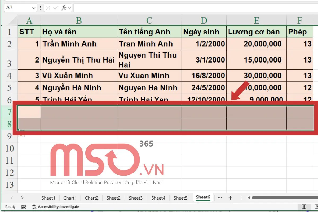The width and height of the screenshot is (318, 212).
Task: Add a new worksheet with the plus button
Action: tap(230, 198)
